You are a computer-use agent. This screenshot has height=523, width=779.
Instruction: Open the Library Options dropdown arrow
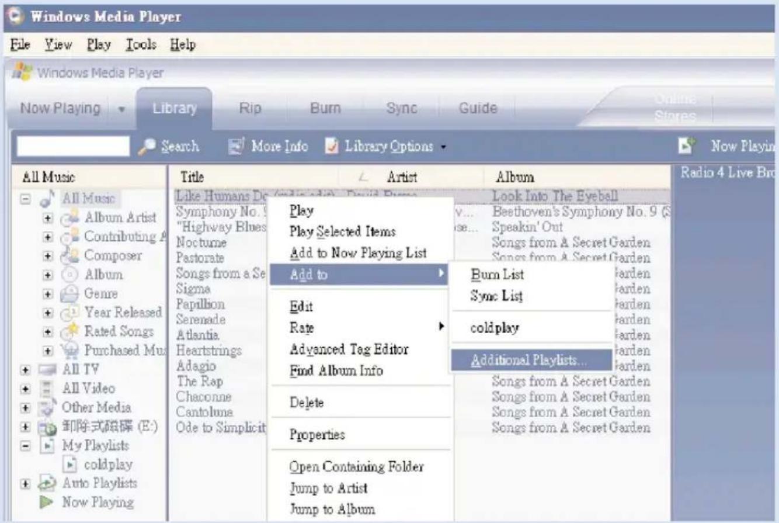pos(443,147)
